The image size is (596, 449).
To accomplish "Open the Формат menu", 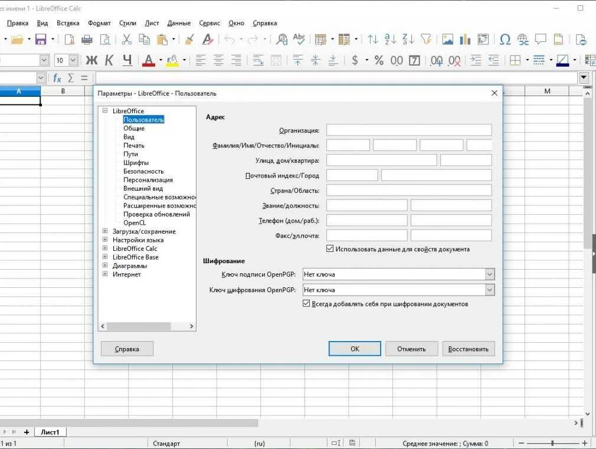I will pos(99,23).
